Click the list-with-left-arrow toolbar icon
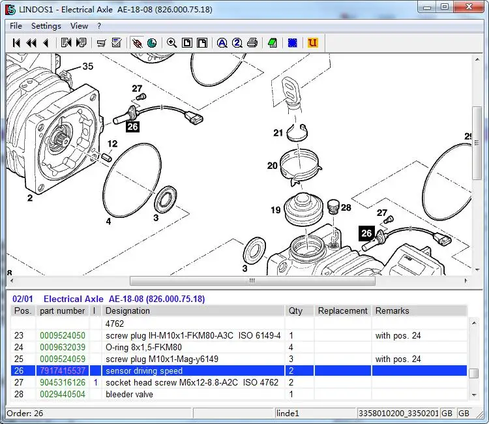489x424 pixels. (x=66, y=43)
